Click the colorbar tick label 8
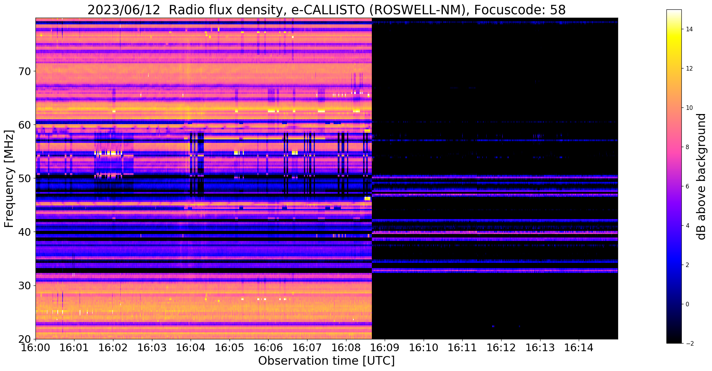This screenshot has width=712, height=371. (687, 147)
